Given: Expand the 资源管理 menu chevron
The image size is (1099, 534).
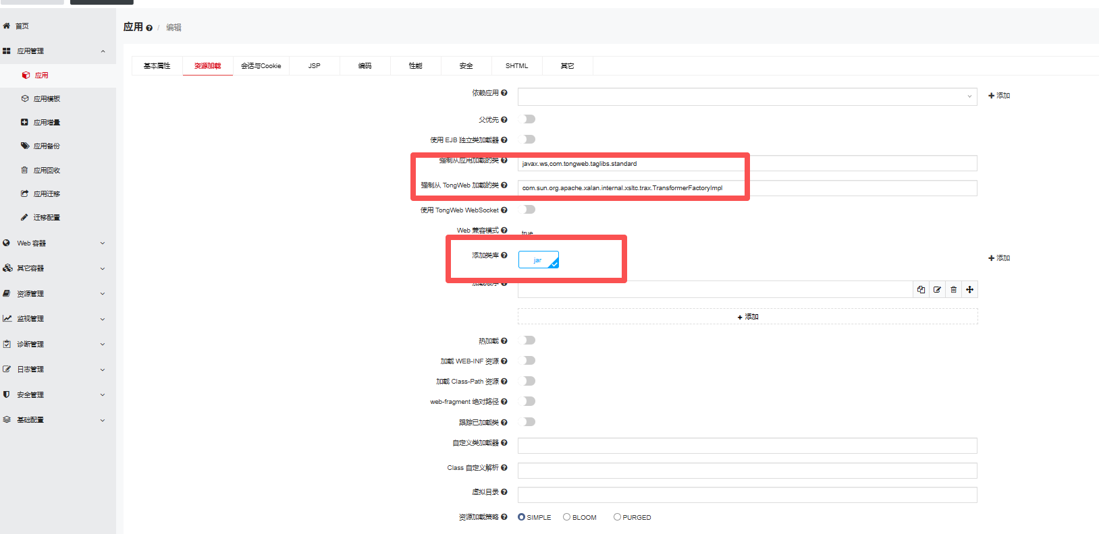Looking at the screenshot, I should point(103,294).
